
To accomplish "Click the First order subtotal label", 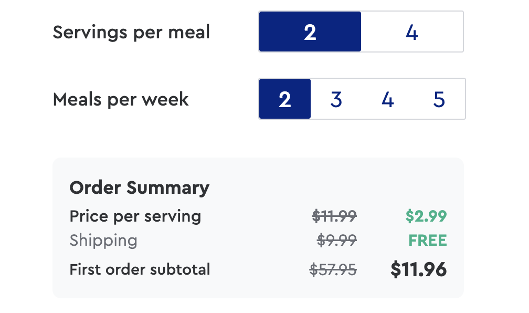I will click(139, 269).
